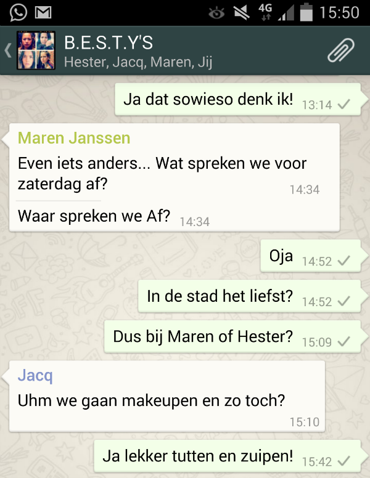Tap the back arrow beside group photo
The height and width of the screenshot is (478, 370).
pyautogui.click(x=8, y=51)
